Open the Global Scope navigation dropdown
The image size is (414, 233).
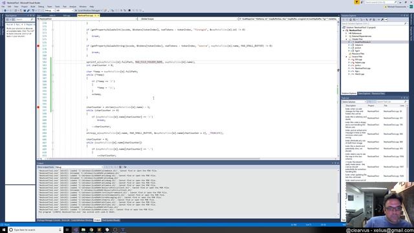pyautogui.click(x=188, y=19)
